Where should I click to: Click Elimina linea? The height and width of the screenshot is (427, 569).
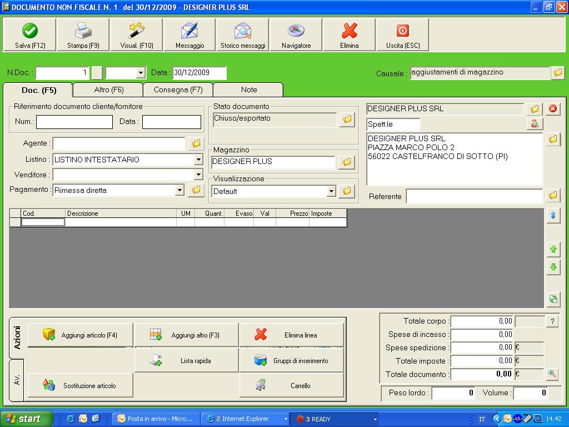(x=291, y=335)
